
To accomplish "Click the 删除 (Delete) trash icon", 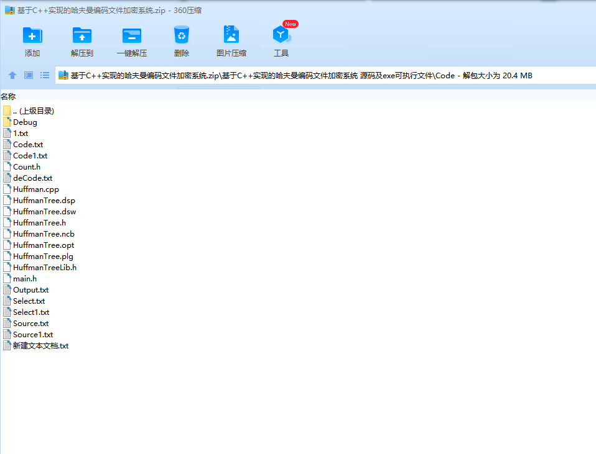I will (181, 35).
